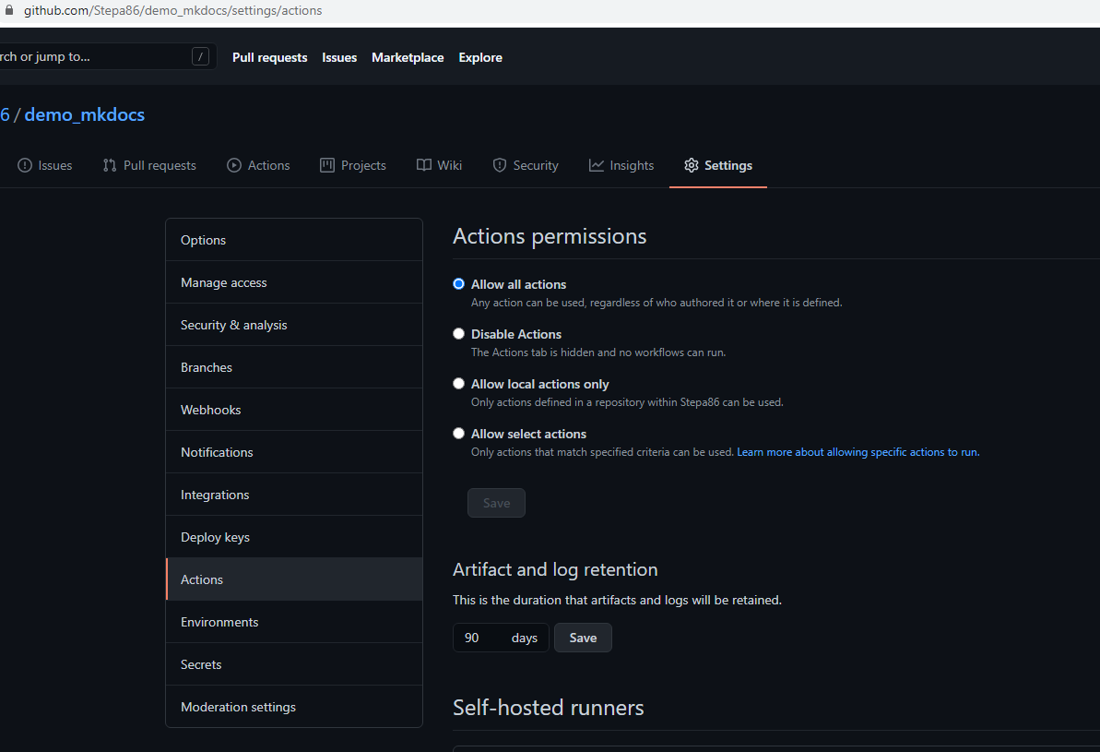
Task: Click the Wiki book icon
Action: [424, 165]
